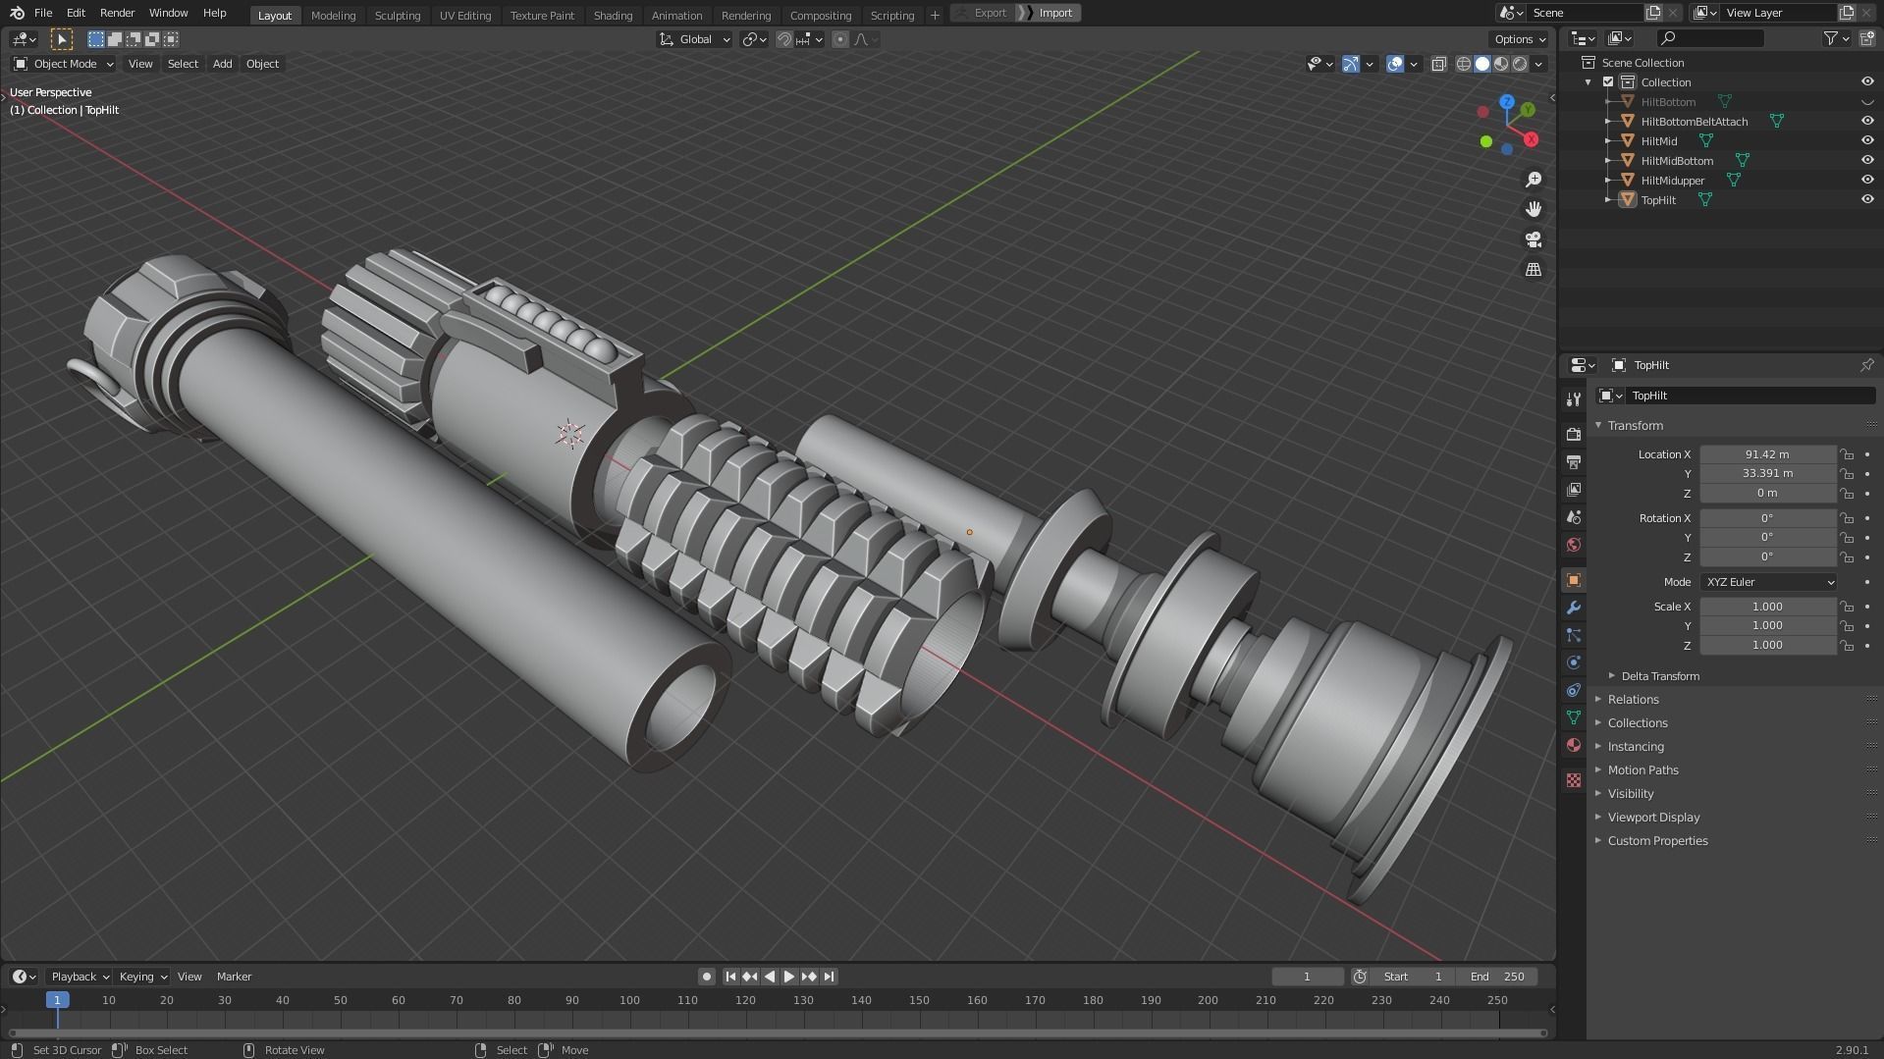1884x1059 pixels.
Task: Open the Scene properties tab
Action: tap(1574, 516)
